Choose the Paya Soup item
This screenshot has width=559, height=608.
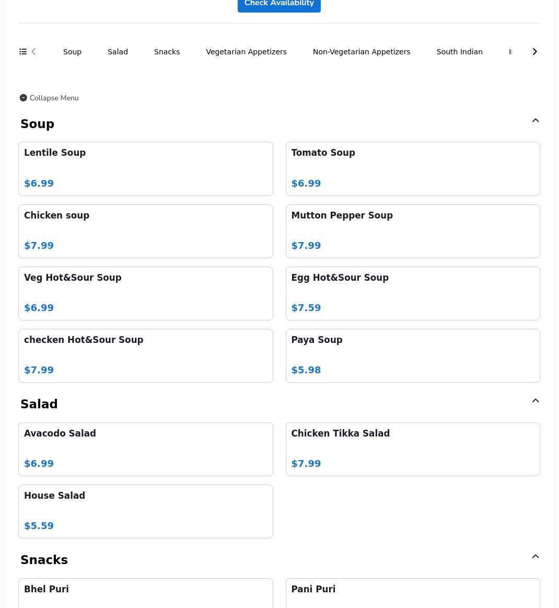click(413, 356)
